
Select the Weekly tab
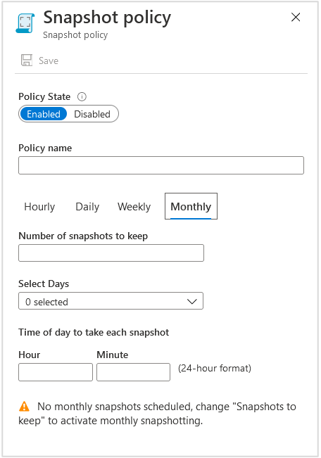coord(134,207)
